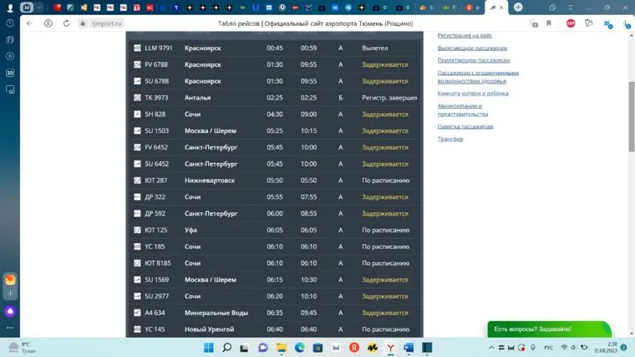Open the Alice assistant icon in sidebar
This screenshot has width=635, height=357.
(x=10, y=311)
